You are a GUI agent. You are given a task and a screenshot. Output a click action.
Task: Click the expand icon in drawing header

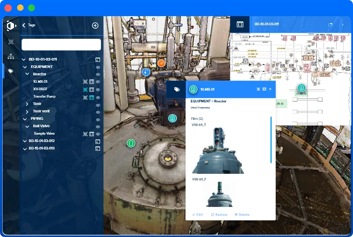point(330,24)
